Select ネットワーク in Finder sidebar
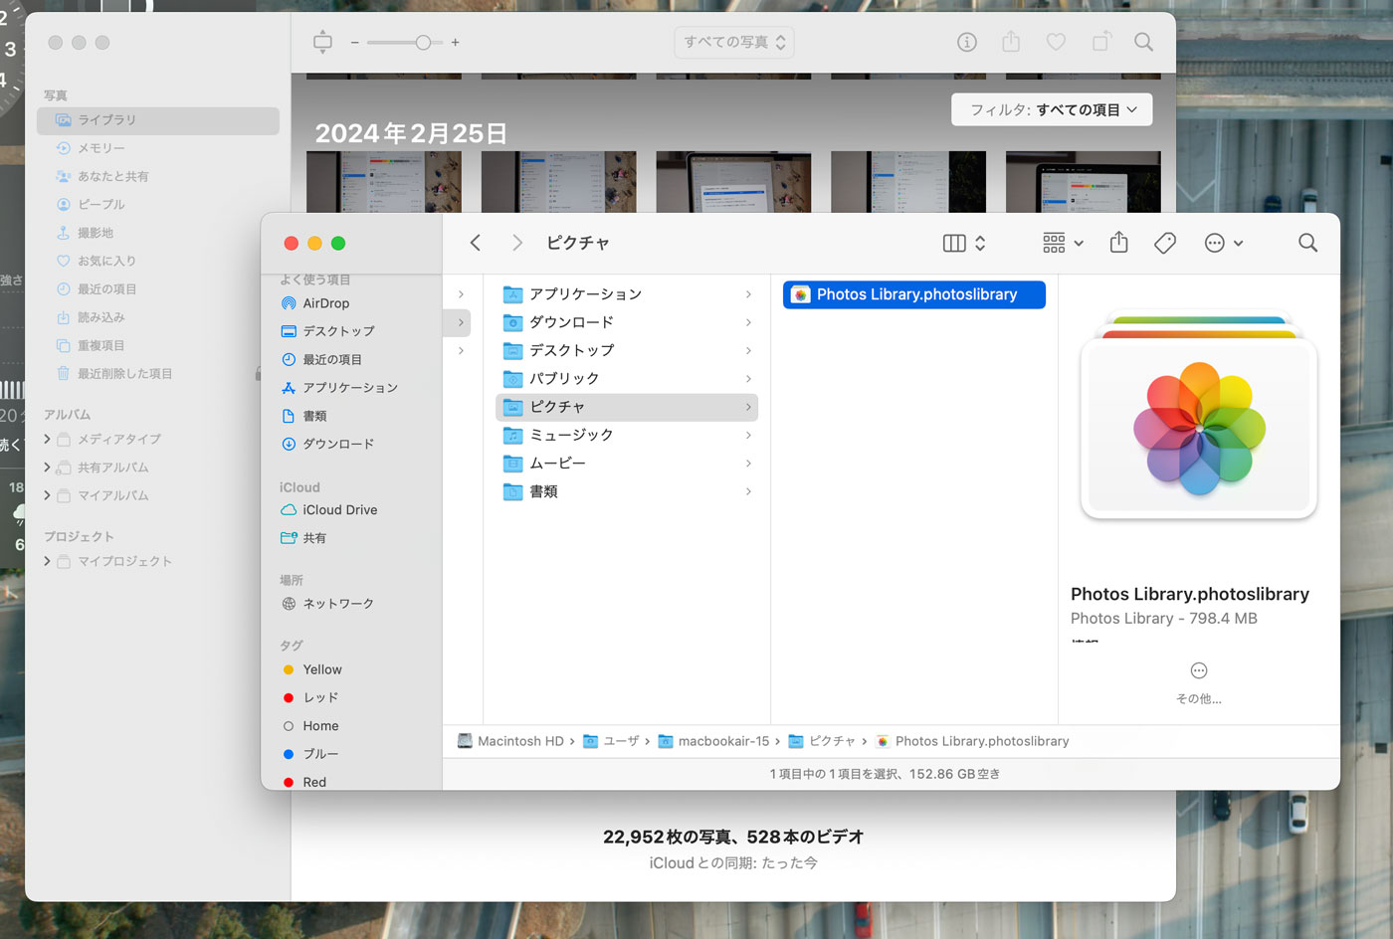 pyautogui.click(x=338, y=604)
